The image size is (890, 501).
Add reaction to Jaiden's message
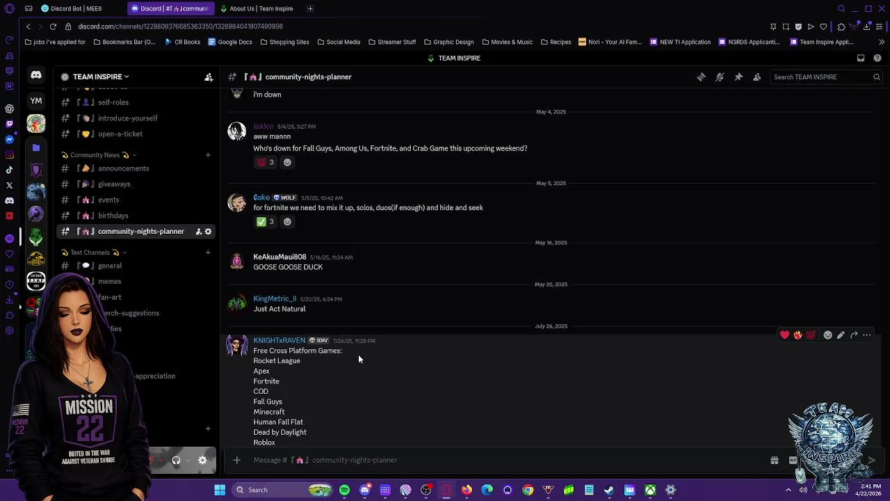point(287,162)
